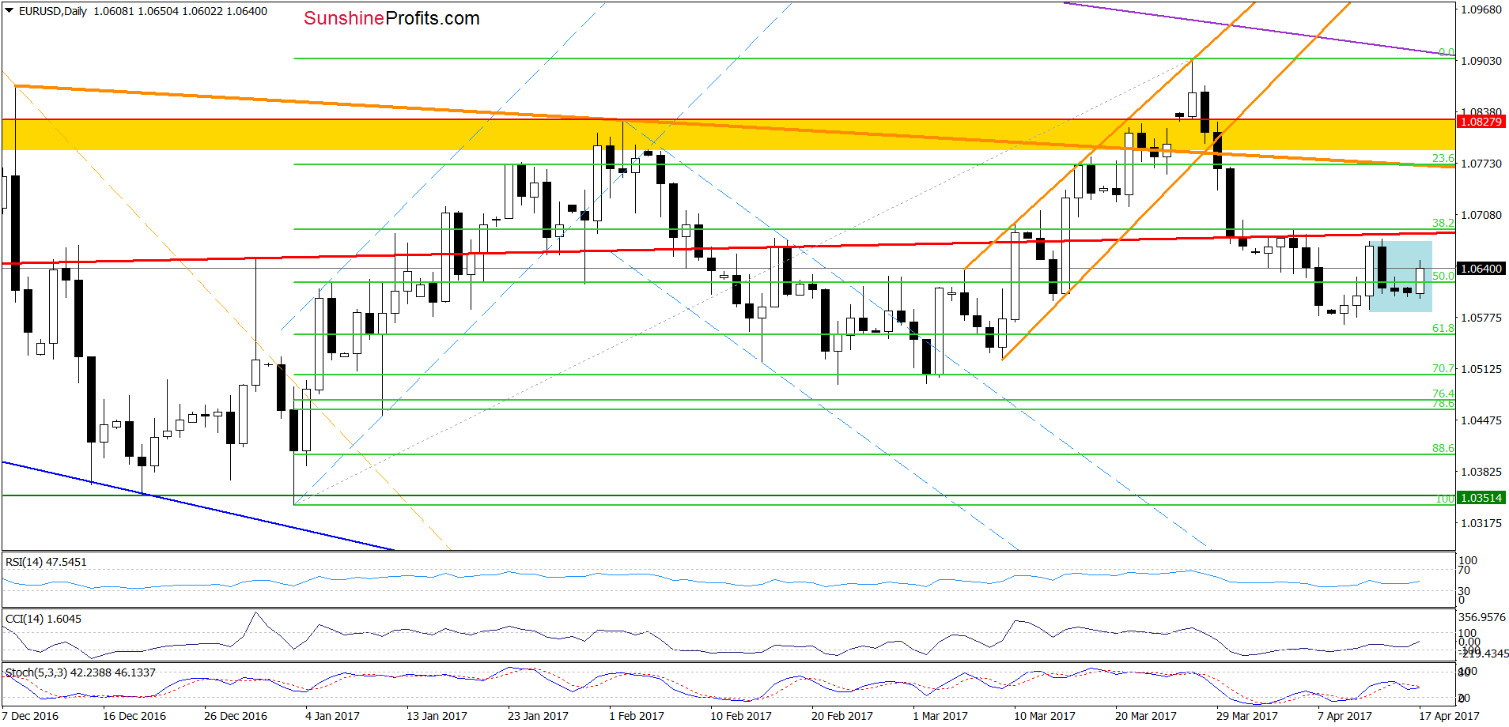Open the EURUSD,Daily chart menu arrow

[9, 11]
